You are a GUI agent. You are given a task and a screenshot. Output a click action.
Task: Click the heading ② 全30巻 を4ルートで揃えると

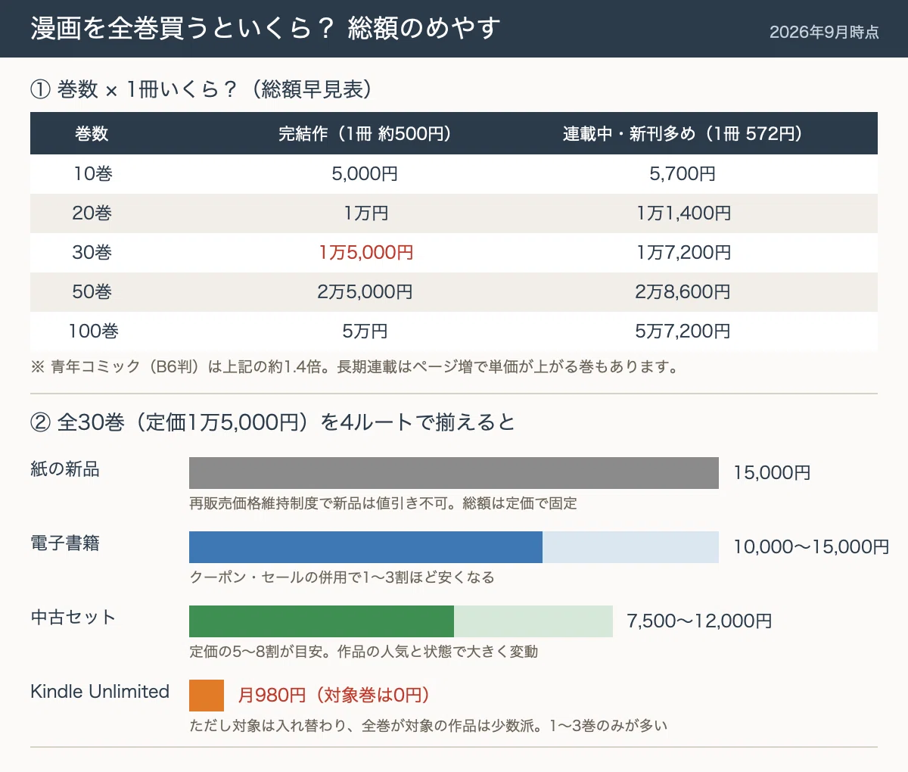pyautogui.click(x=272, y=422)
